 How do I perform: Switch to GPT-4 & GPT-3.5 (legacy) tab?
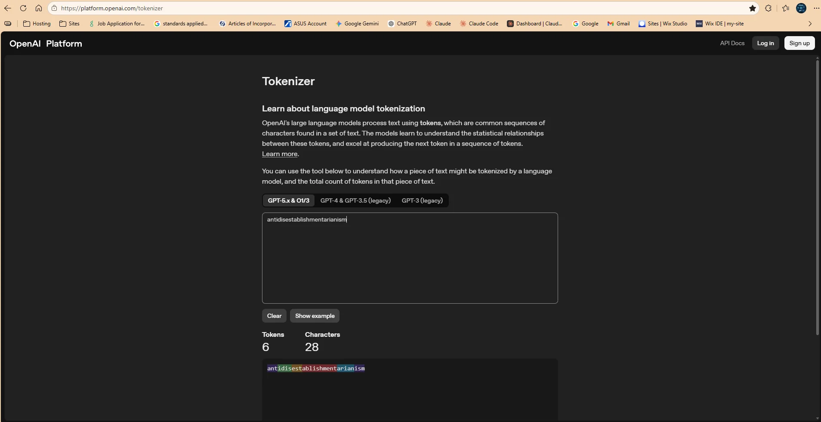(x=355, y=200)
